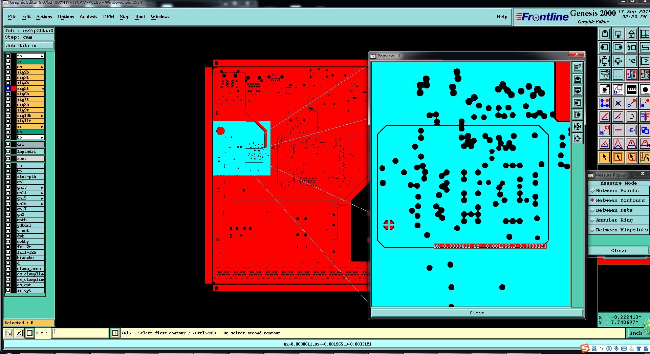The width and height of the screenshot is (650, 354).
Task: Select the Between Nets measure mode
Action: (619, 210)
